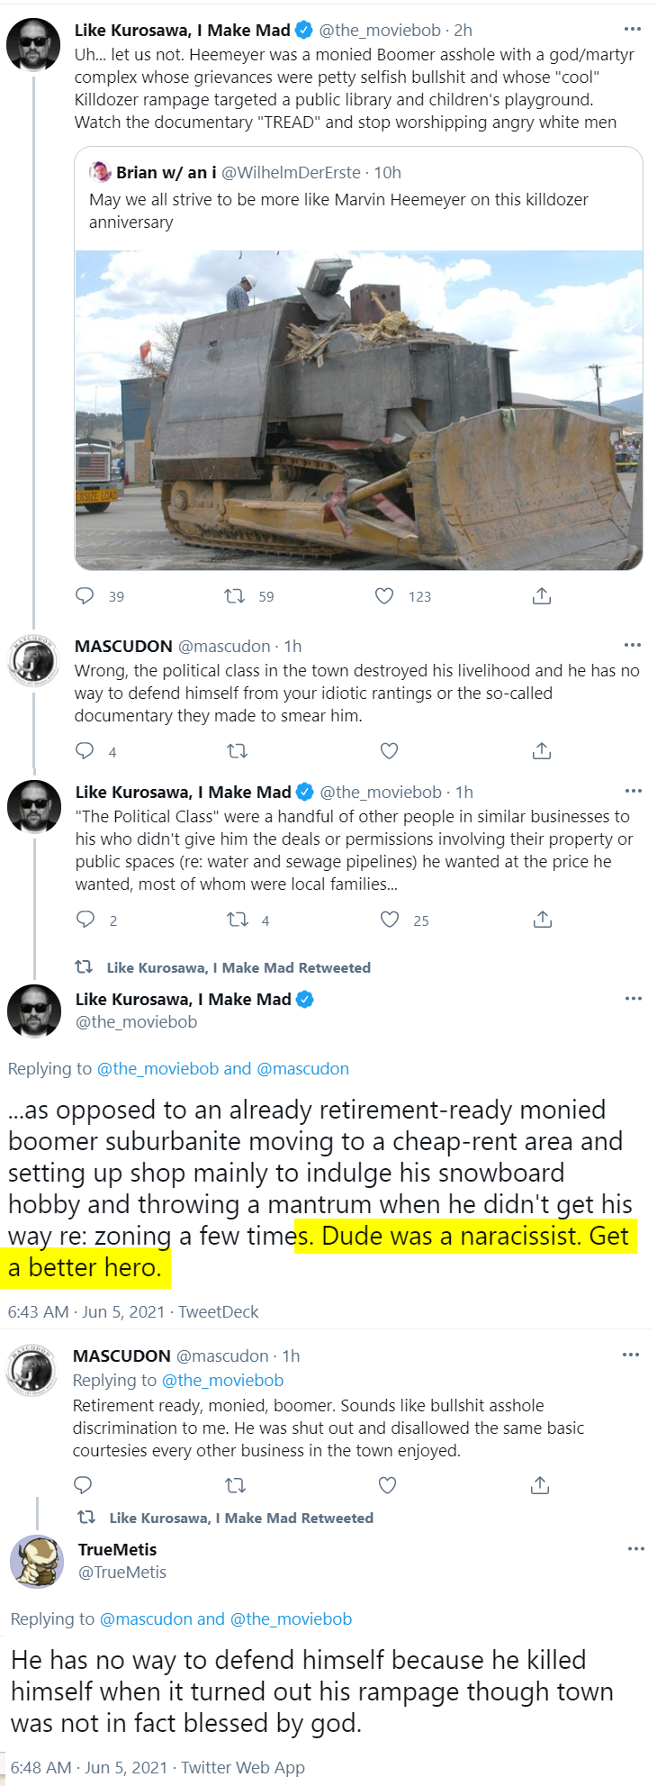Open more options for TrueMetis tweet
This screenshot has width=657, height=1786.
pyautogui.click(x=636, y=1548)
